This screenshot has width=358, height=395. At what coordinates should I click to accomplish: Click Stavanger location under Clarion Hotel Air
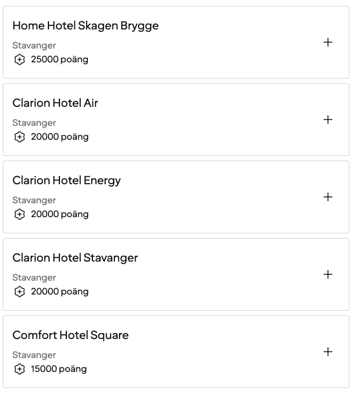[34, 123]
